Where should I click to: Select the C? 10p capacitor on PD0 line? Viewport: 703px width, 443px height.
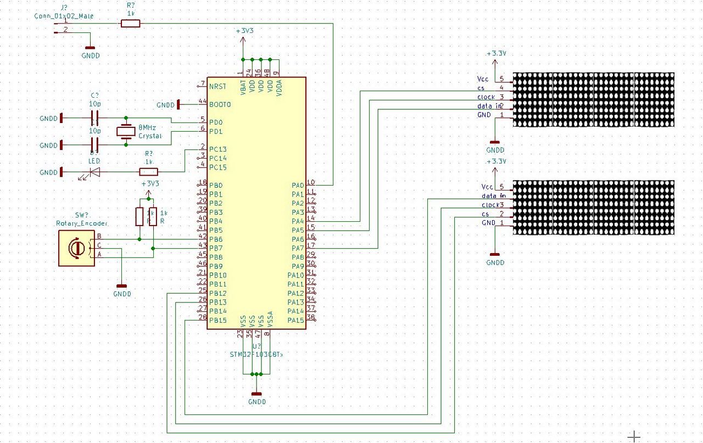pyautogui.click(x=95, y=117)
